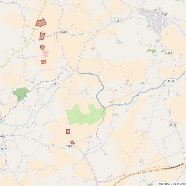Select the small red polygon touching D 263 label
The height and width of the screenshot is (186, 186).
[x=72, y=142]
